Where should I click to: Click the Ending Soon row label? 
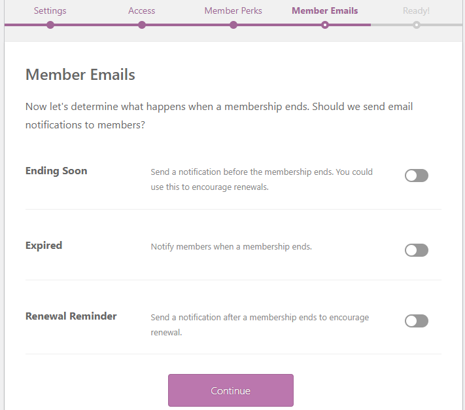click(x=56, y=171)
